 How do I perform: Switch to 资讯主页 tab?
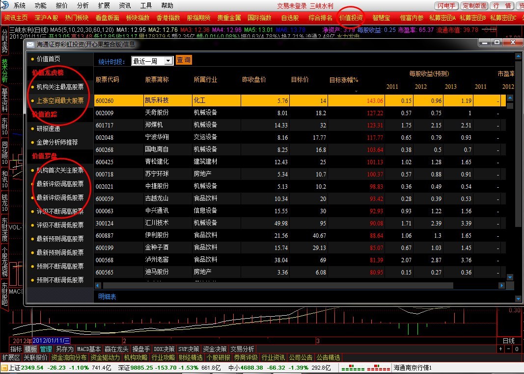[16, 18]
